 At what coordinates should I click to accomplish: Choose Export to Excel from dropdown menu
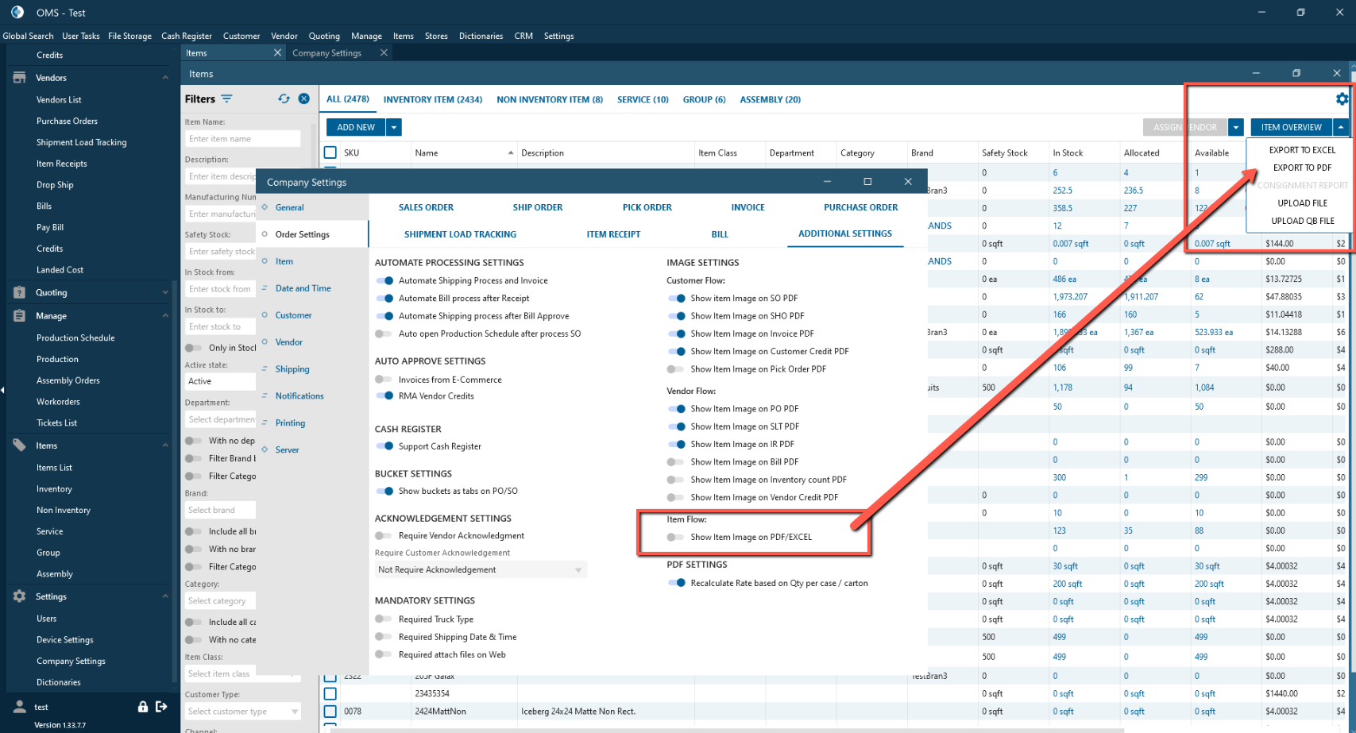coord(1302,150)
